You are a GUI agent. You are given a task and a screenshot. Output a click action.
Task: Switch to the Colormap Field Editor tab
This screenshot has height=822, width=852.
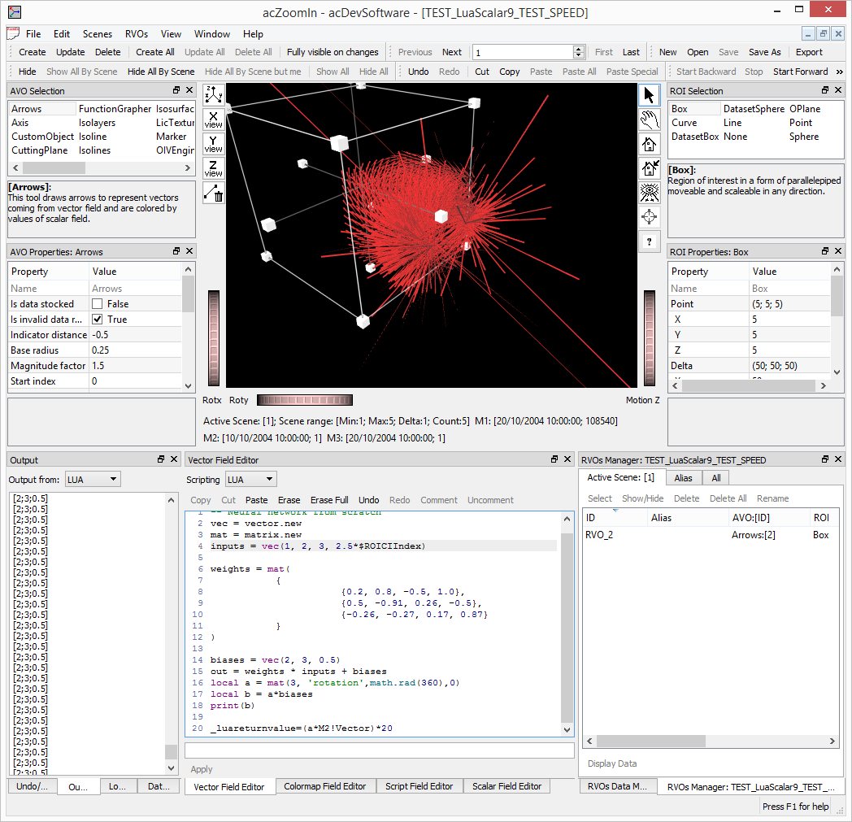(324, 786)
